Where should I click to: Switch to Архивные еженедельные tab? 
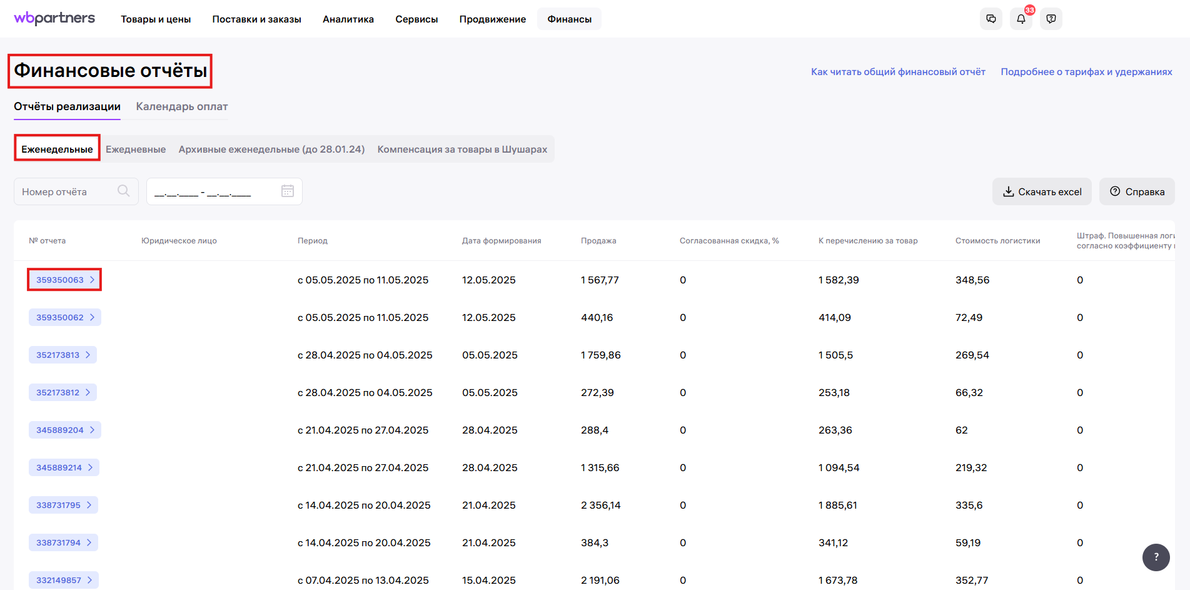[x=271, y=149]
